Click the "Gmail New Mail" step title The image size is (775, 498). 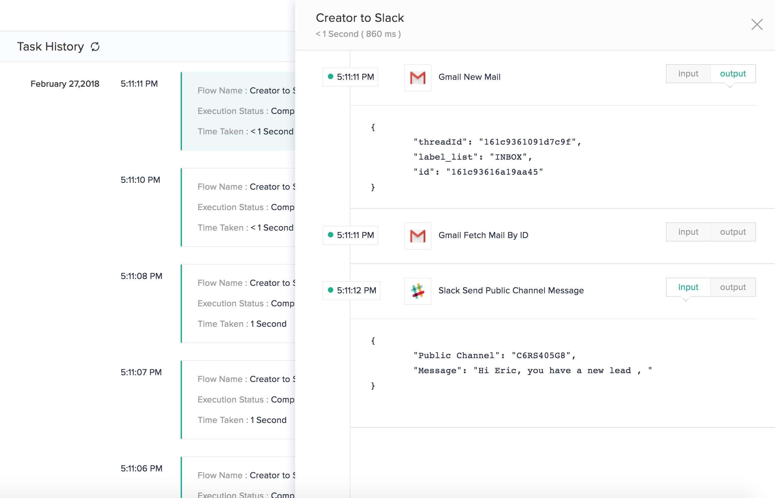(469, 77)
